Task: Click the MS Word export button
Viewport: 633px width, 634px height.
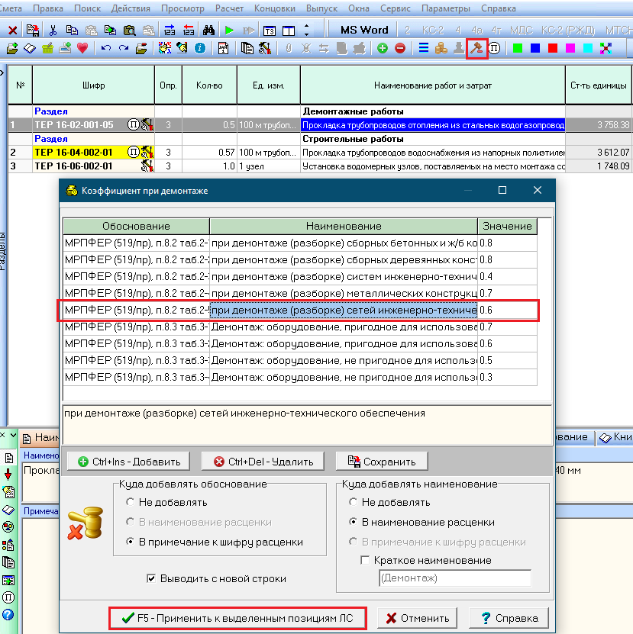Action: pyautogui.click(x=364, y=31)
